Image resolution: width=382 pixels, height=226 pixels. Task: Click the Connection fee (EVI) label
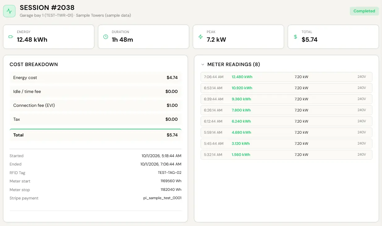(x=34, y=105)
